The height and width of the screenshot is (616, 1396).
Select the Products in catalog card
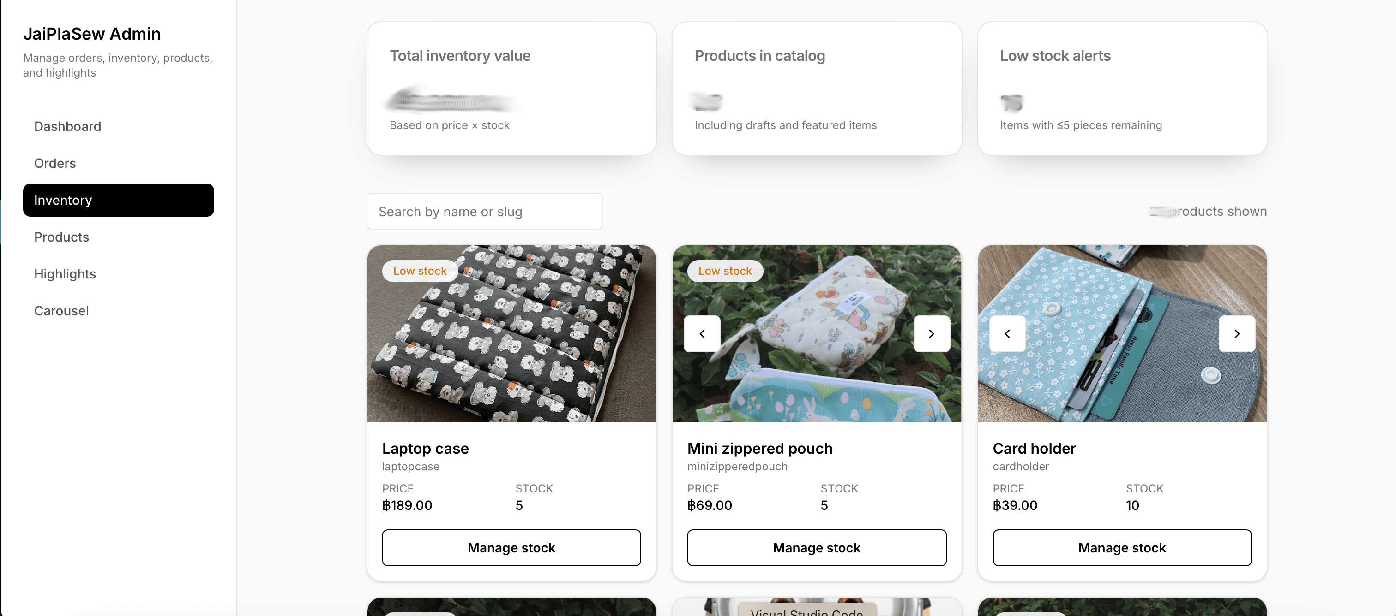point(817,88)
